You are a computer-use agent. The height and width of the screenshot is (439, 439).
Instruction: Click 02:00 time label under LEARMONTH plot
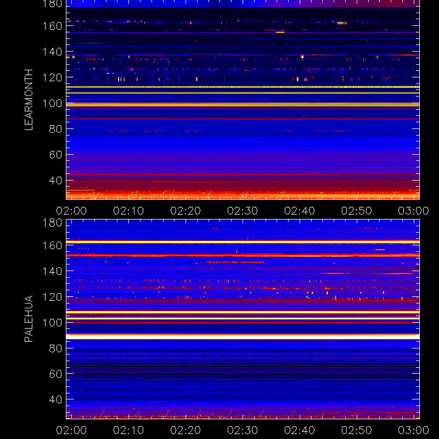point(71,211)
